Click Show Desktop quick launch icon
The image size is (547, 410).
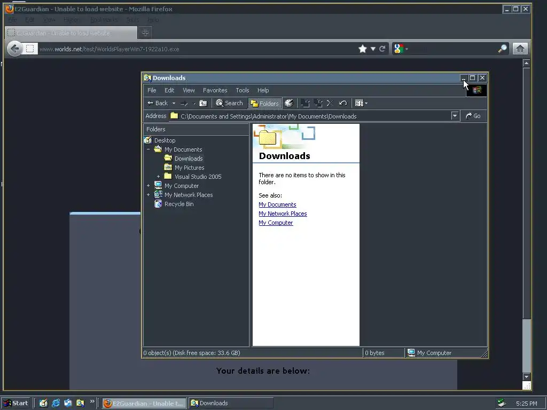point(43,404)
